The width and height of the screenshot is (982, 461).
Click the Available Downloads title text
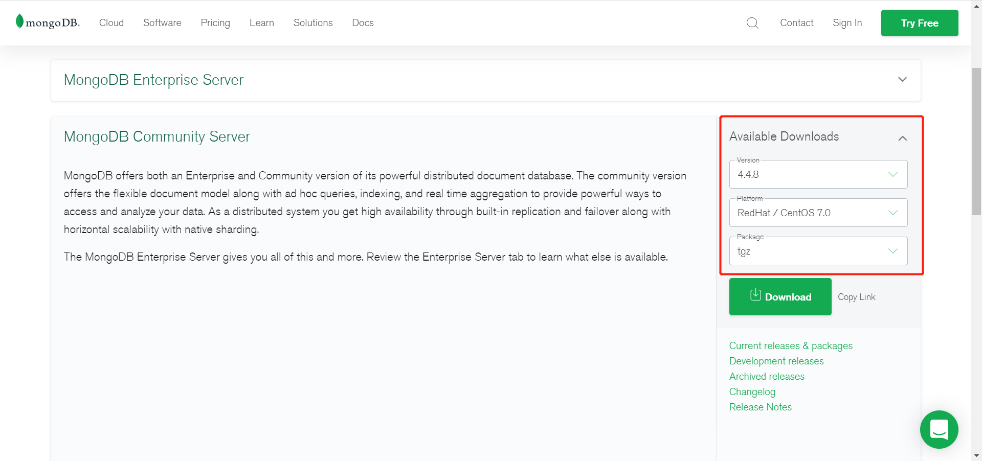click(784, 136)
